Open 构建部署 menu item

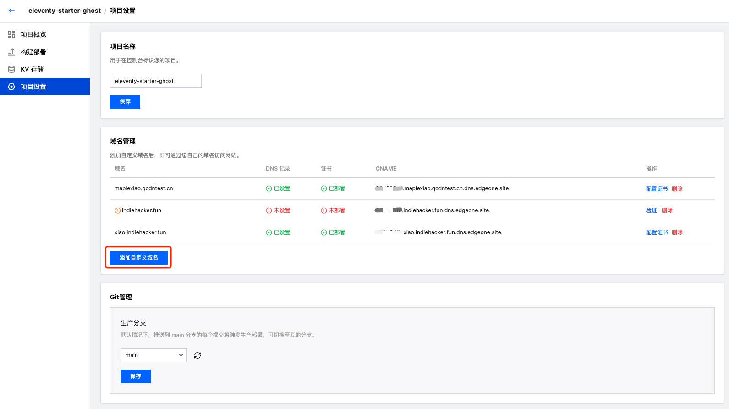pyautogui.click(x=33, y=52)
